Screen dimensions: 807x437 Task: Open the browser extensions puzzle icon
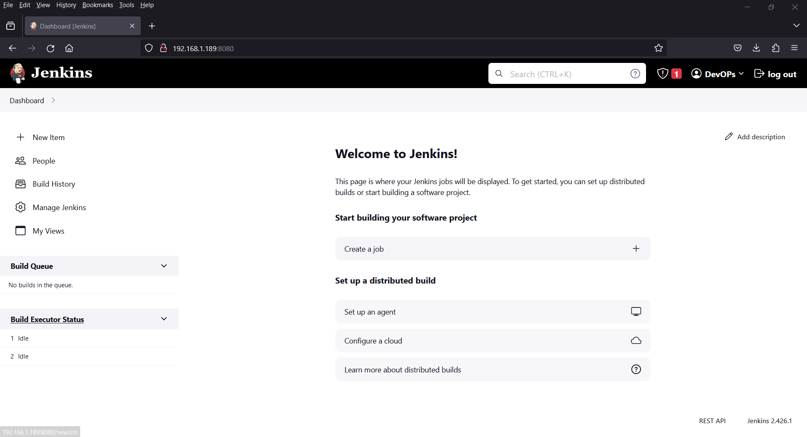pyautogui.click(x=775, y=48)
